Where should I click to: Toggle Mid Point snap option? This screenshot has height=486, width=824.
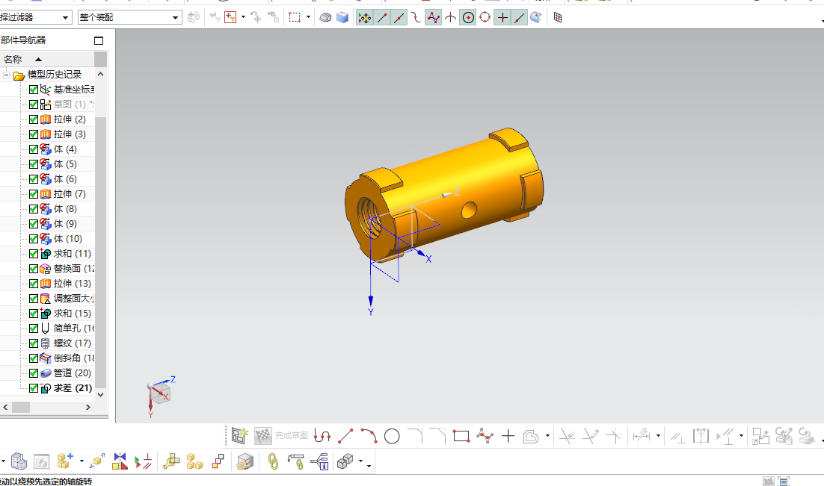point(399,18)
